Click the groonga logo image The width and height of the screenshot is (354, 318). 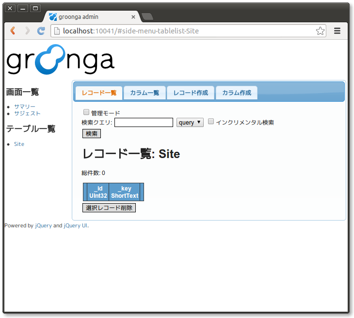[60, 60]
